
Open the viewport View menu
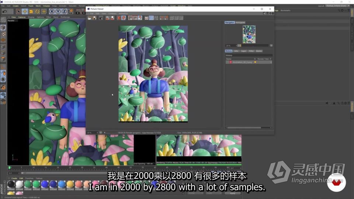pyautogui.click(x=14, y=17)
